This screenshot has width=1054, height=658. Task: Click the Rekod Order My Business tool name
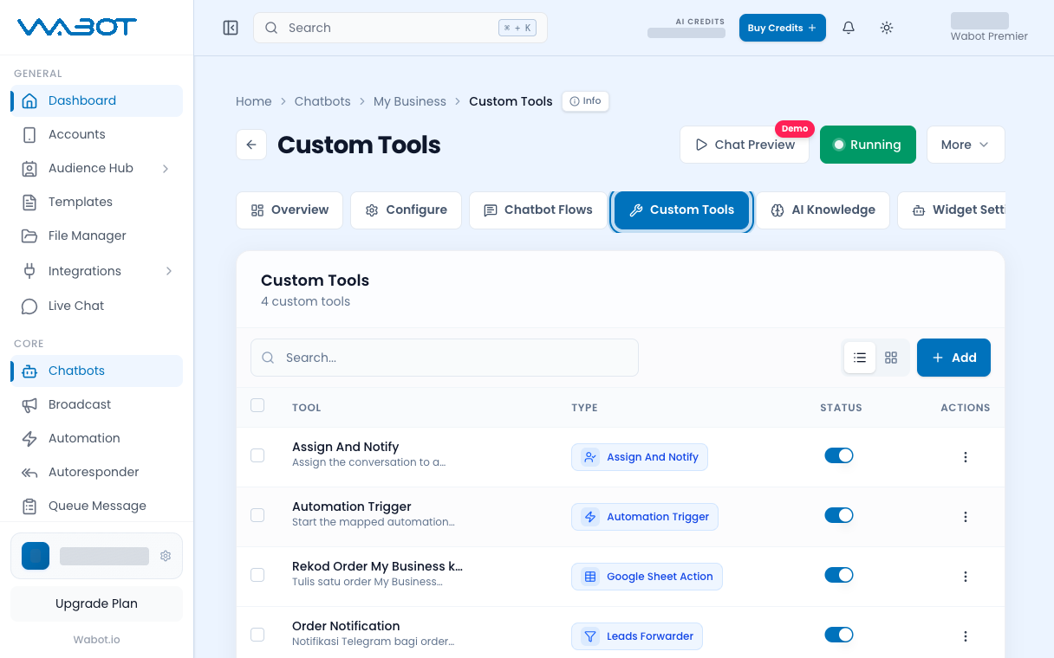[377, 566]
